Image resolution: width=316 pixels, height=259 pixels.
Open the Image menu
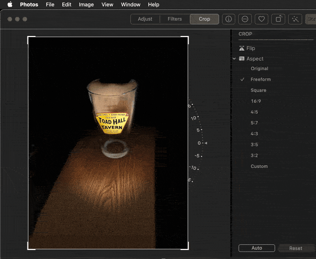click(86, 4)
